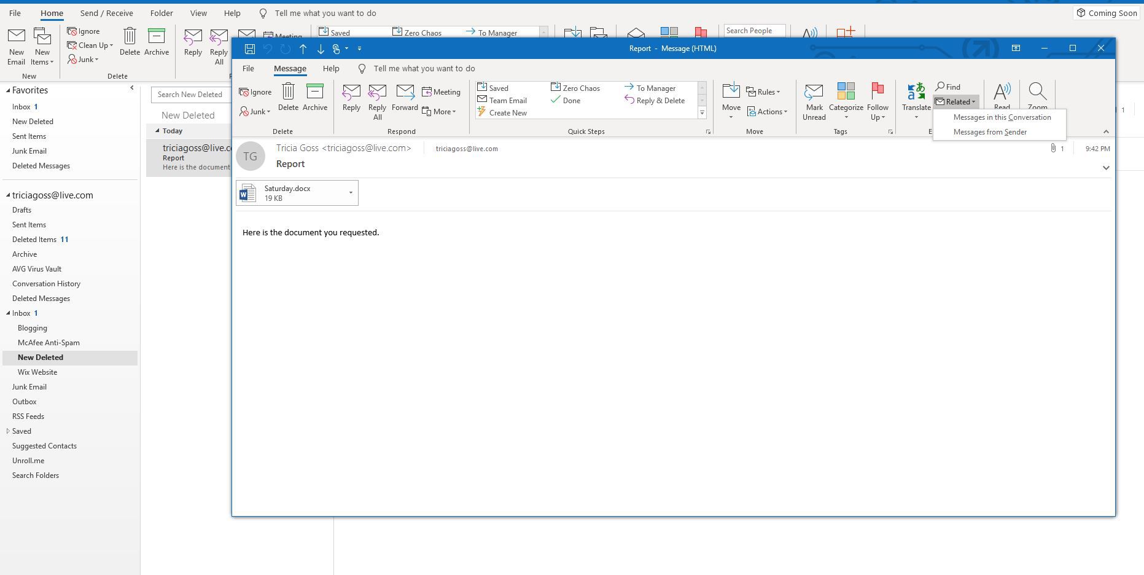Open the Junk dropdown in message window
Viewport: 1144px width, 575px height.
pyautogui.click(x=255, y=111)
